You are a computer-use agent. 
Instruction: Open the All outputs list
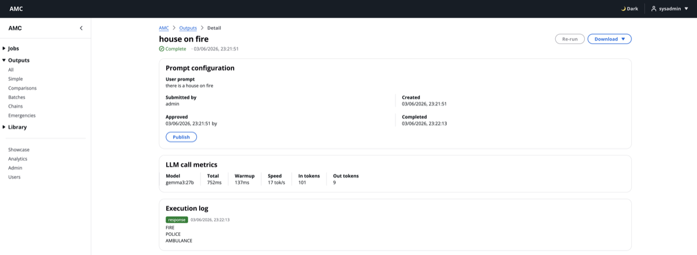tap(10, 70)
